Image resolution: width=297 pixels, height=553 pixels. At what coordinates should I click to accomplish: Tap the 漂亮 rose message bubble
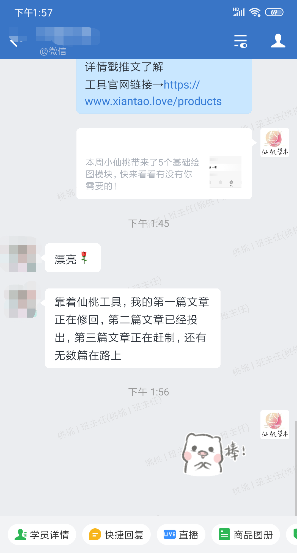(x=73, y=258)
